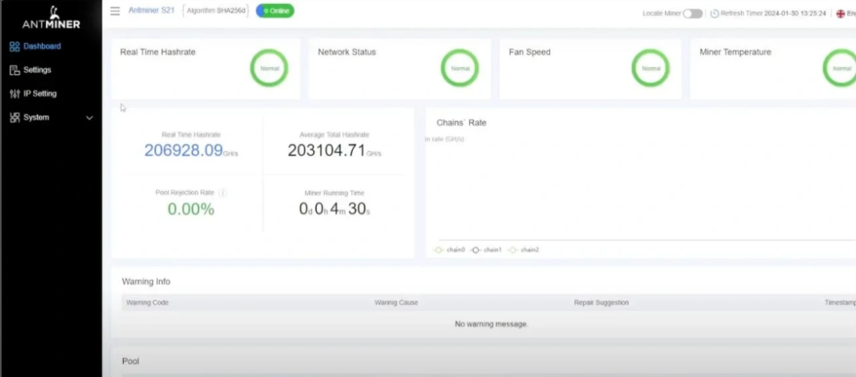Toggle chain0 legend visibility

tap(449, 250)
